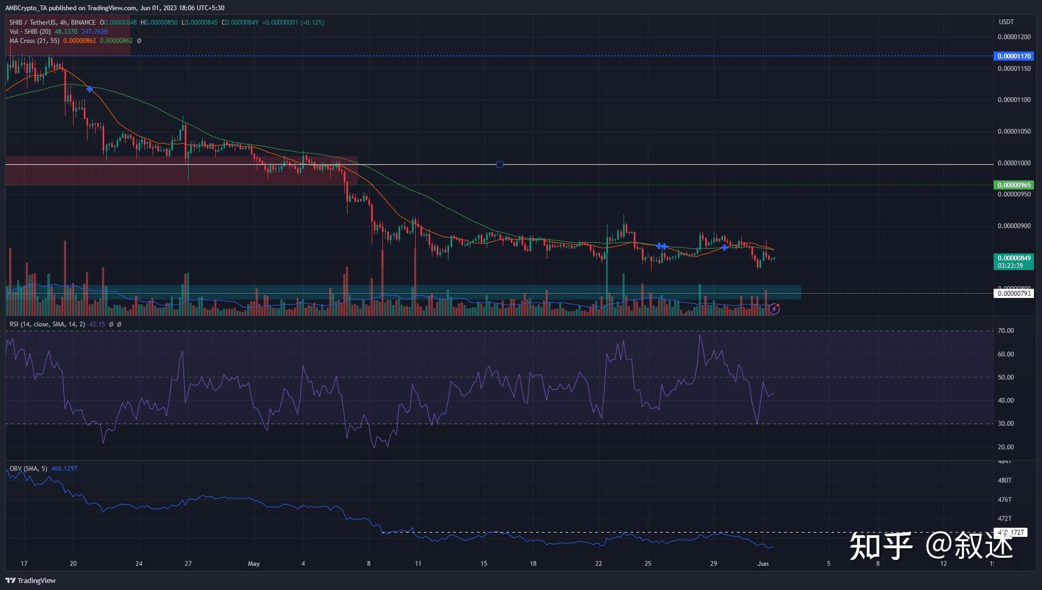Click the double MA cross markers near May 25

(x=662, y=246)
